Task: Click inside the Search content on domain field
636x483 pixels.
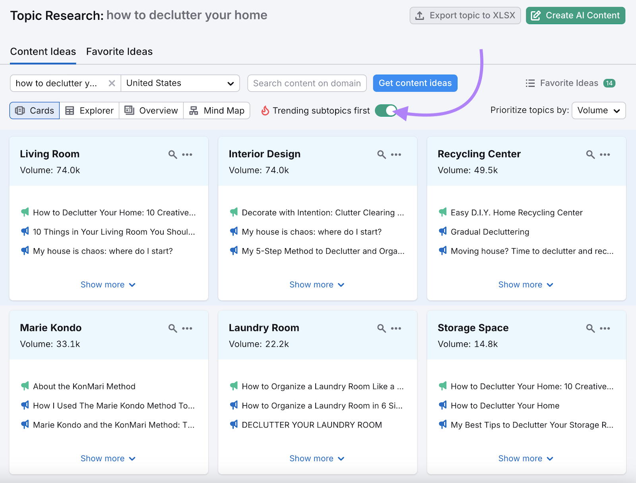Action: coord(307,83)
